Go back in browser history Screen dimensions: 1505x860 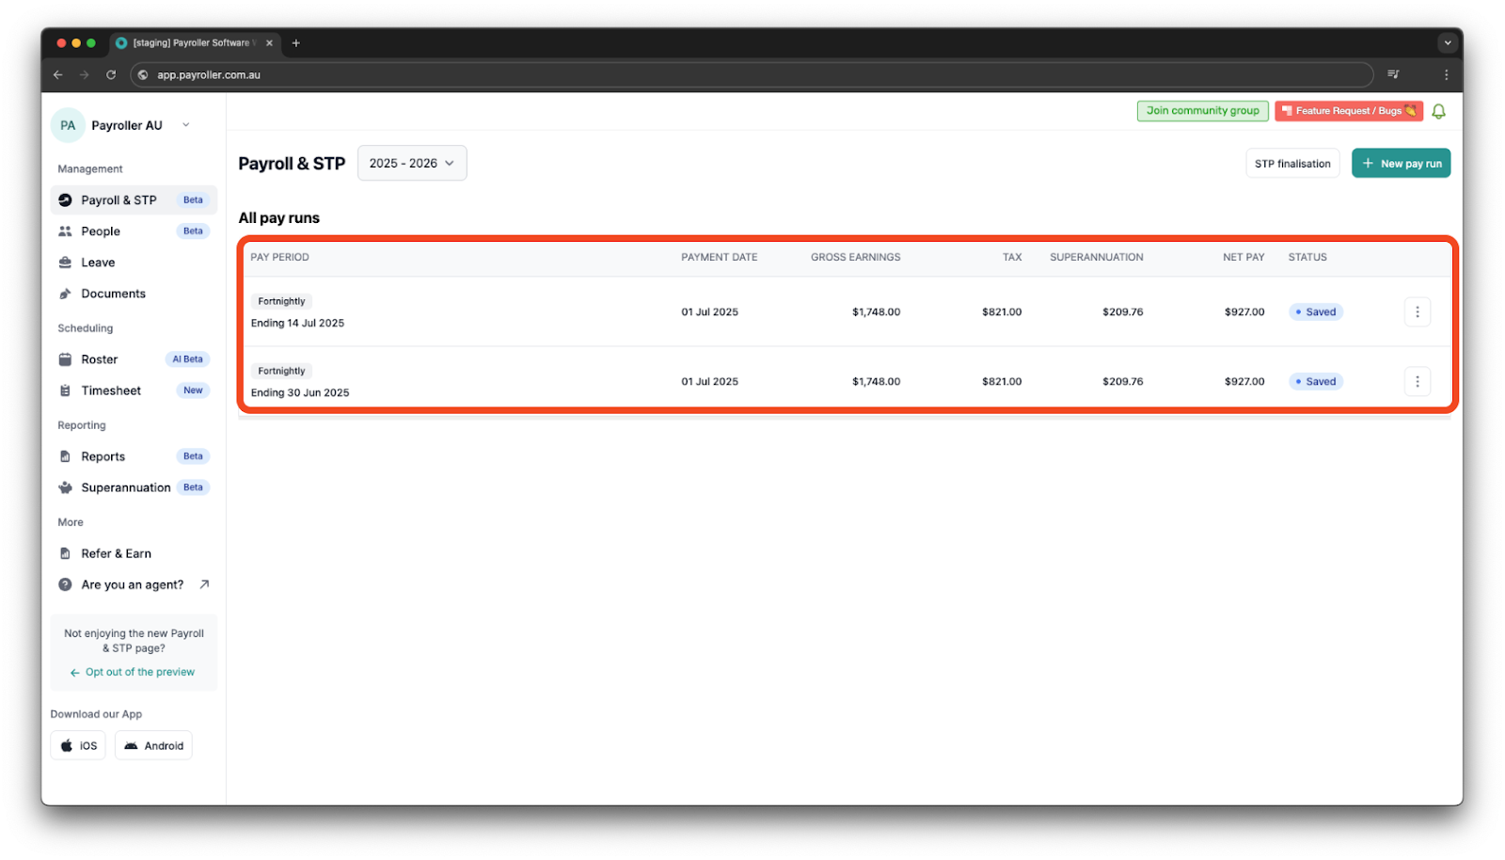tap(58, 74)
